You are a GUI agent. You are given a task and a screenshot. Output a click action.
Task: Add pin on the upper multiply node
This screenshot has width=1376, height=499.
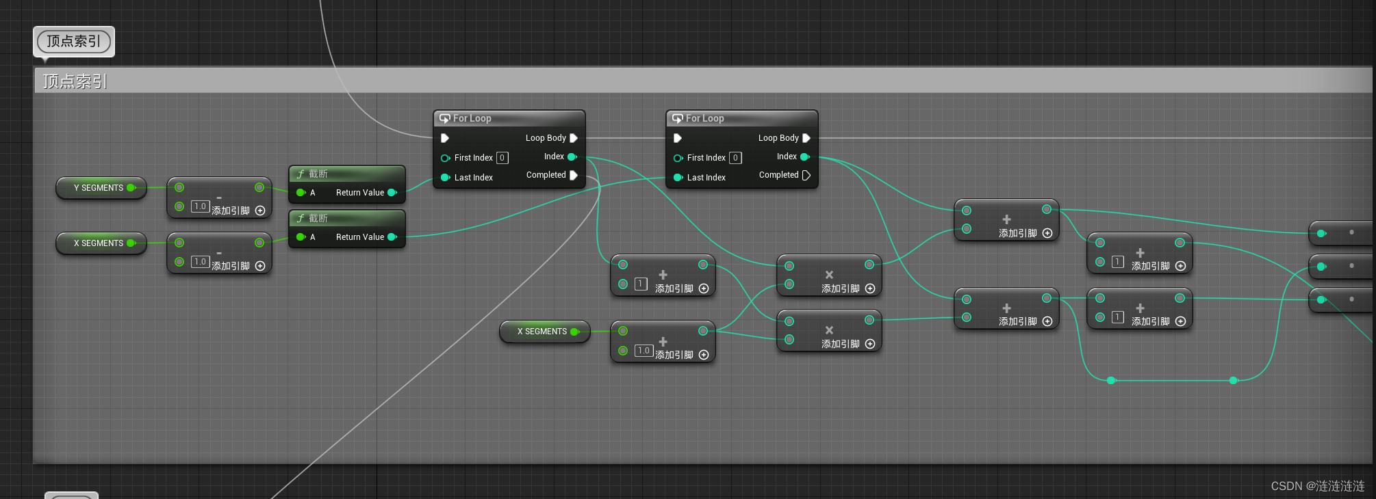(870, 288)
